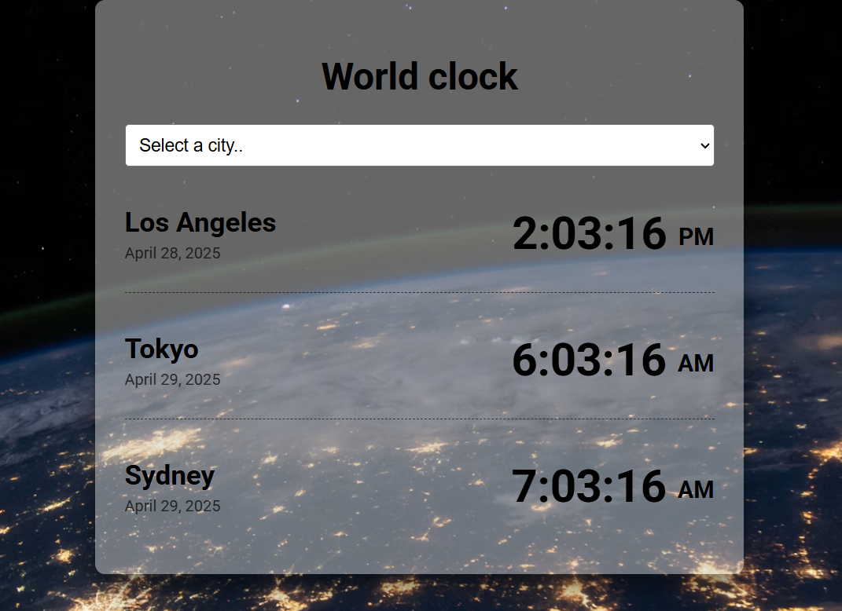Select Sydney's date text
Screen dimensions: 842x611
172,506
